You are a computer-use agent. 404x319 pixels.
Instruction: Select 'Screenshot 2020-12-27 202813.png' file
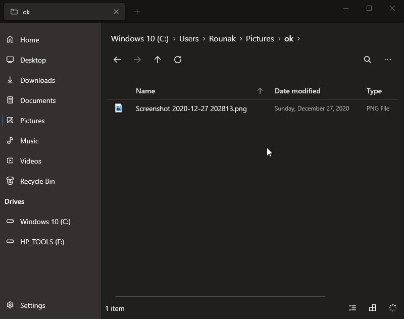click(191, 109)
